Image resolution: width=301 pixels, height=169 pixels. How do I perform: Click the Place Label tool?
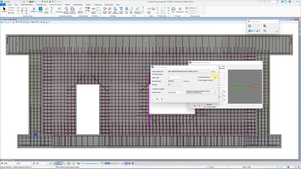tap(153, 8)
